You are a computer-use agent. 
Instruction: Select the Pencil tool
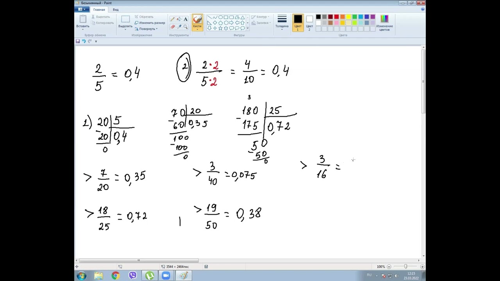tap(172, 19)
